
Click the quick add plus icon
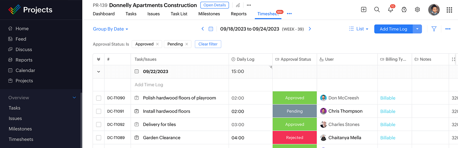coord(364,10)
